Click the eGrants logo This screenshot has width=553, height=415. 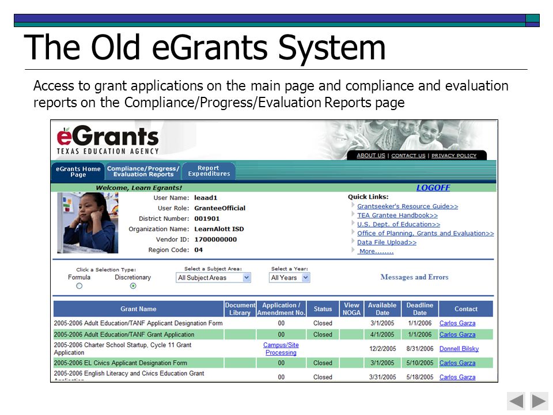[108, 140]
